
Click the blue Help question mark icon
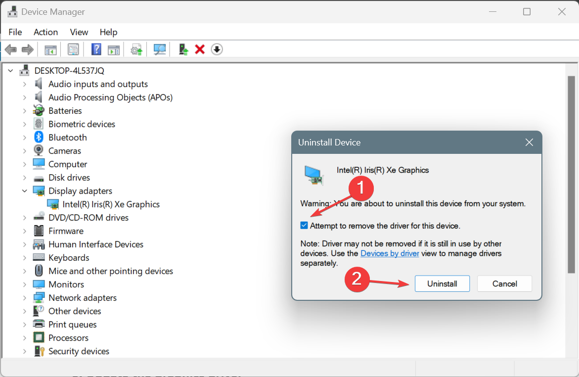click(x=96, y=49)
